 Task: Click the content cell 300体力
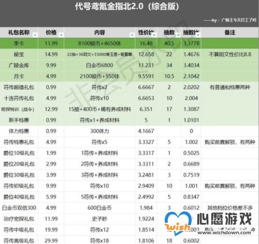pyautogui.click(x=99, y=131)
